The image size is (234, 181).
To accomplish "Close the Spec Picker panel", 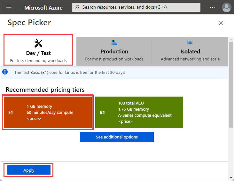I will [221, 23].
